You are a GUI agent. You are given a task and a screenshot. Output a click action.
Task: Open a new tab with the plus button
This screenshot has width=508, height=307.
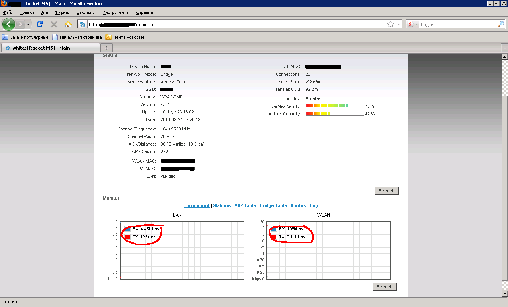point(106,48)
